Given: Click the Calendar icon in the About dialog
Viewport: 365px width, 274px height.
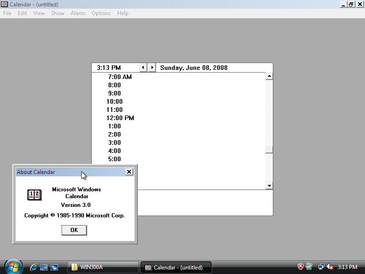Looking at the screenshot, I should pyautogui.click(x=34, y=195).
